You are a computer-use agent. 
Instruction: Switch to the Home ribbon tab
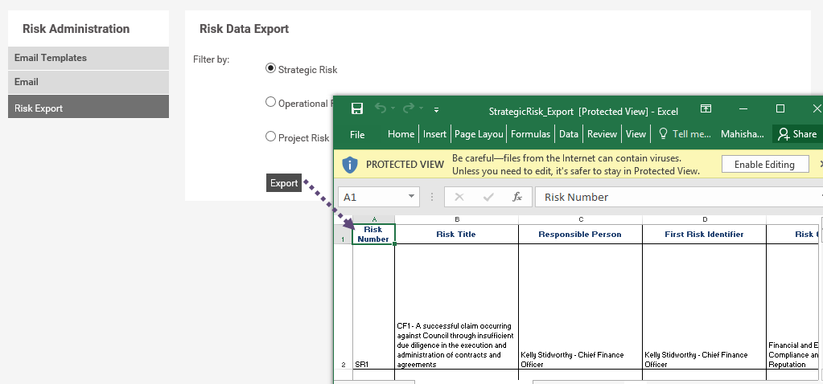(x=401, y=134)
